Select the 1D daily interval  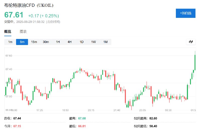pos(81,42)
